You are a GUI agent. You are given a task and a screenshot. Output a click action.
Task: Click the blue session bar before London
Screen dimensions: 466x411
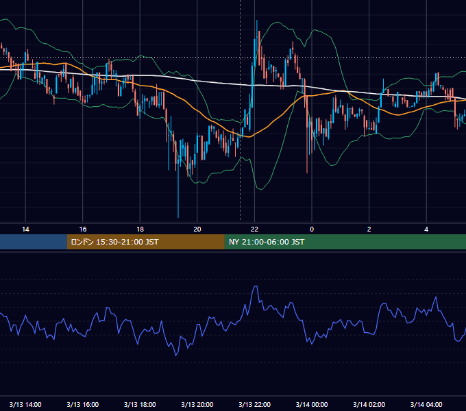tap(34, 242)
